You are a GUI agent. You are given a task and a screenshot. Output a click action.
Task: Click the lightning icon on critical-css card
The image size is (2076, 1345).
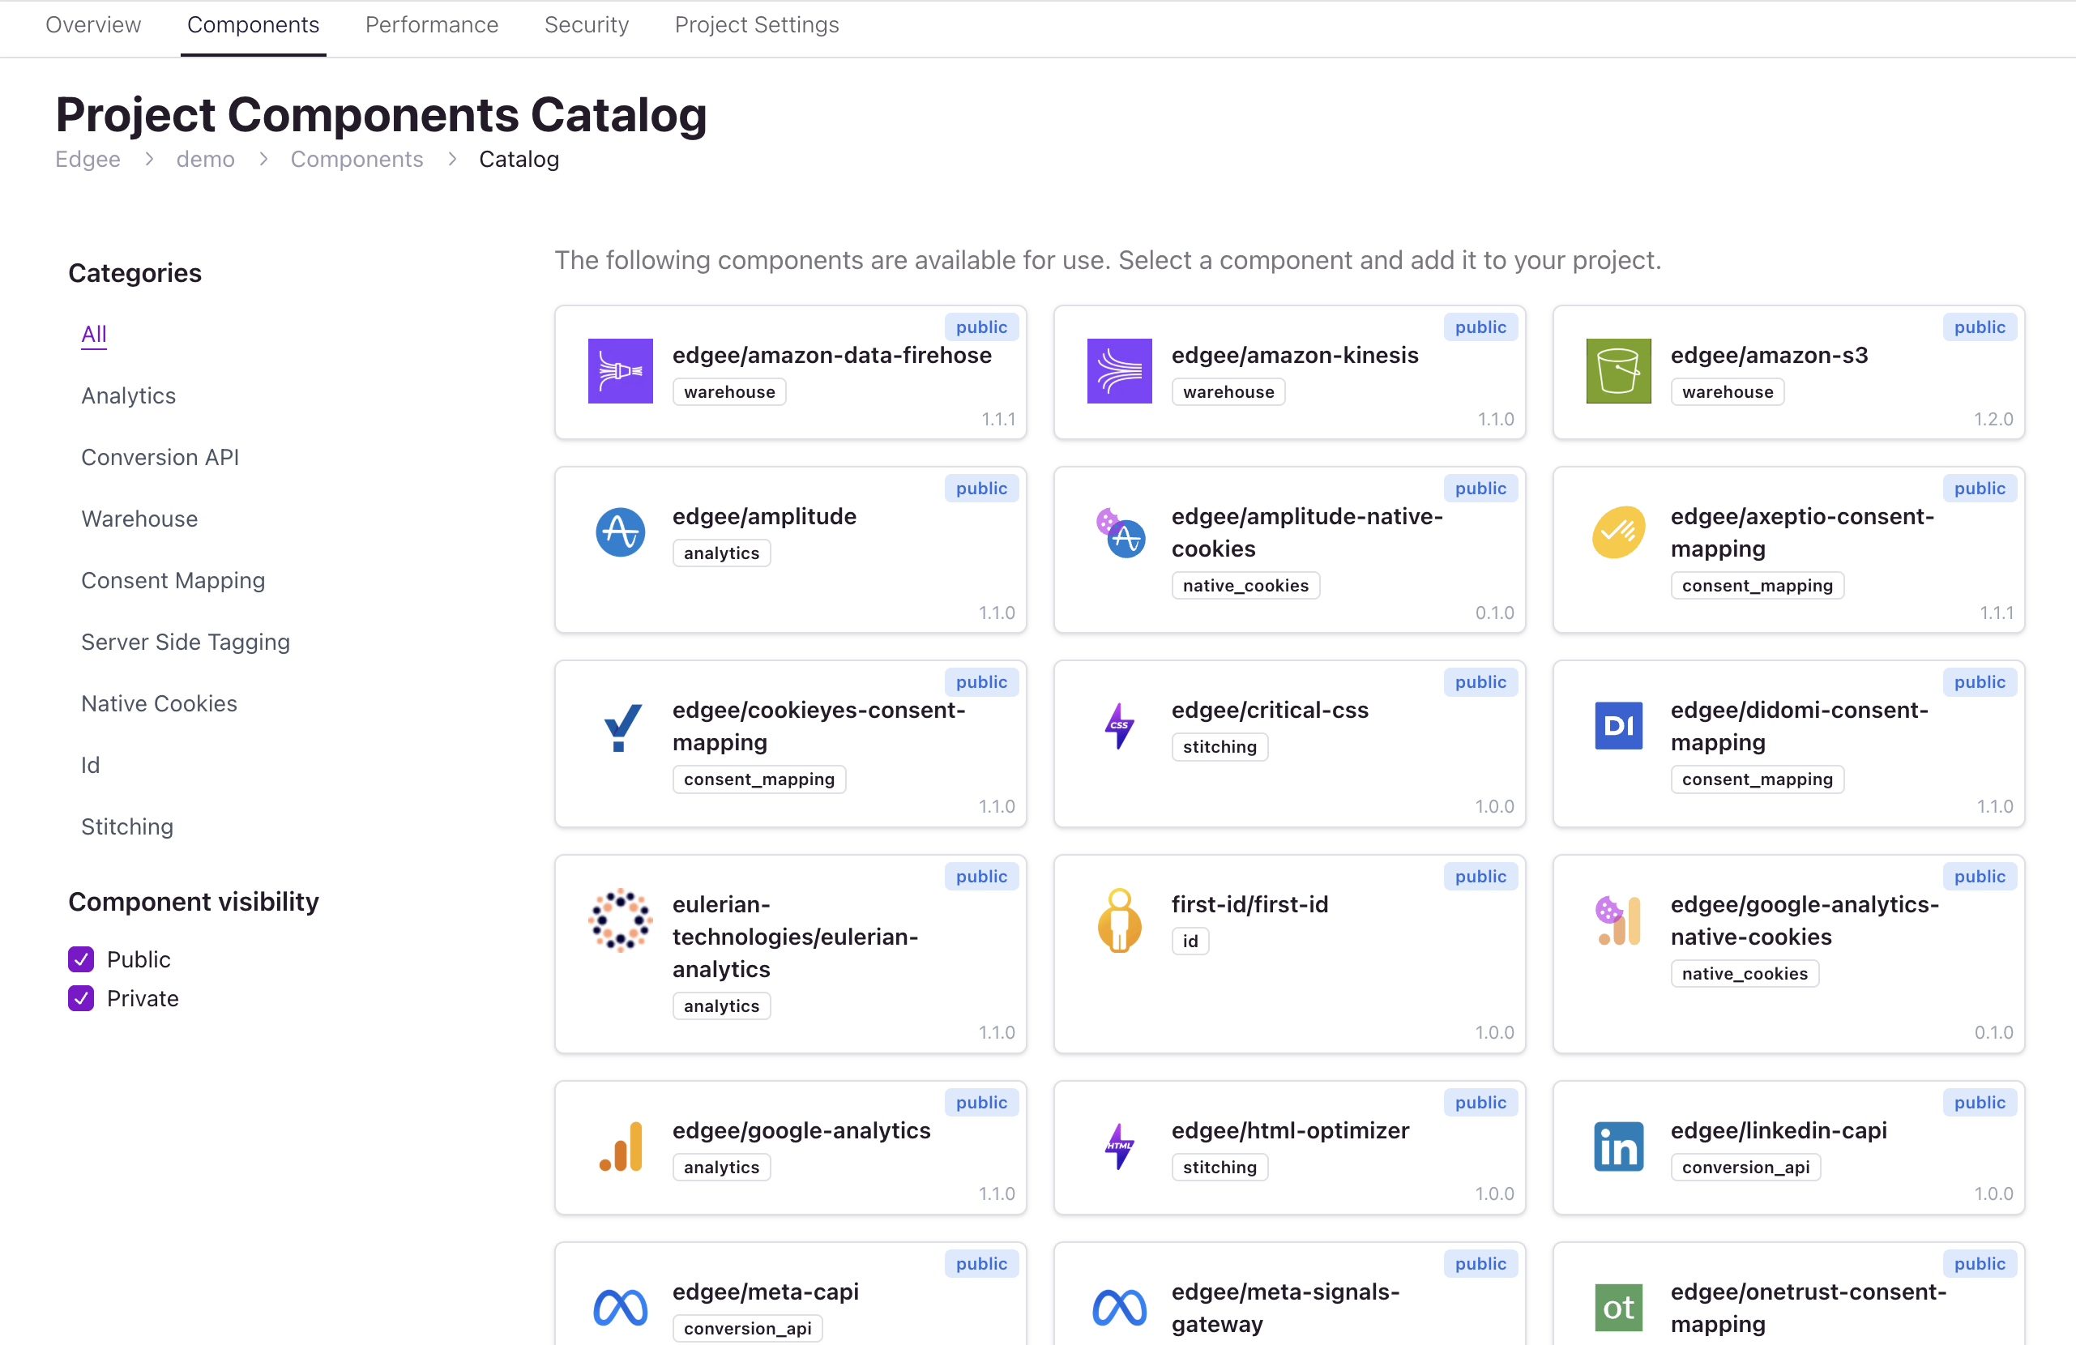tap(1119, 726)
